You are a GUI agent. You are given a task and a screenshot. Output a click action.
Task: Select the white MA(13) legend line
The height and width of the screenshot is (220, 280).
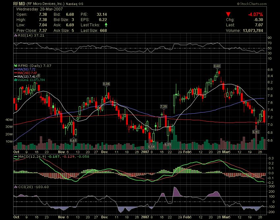[16, 76]
